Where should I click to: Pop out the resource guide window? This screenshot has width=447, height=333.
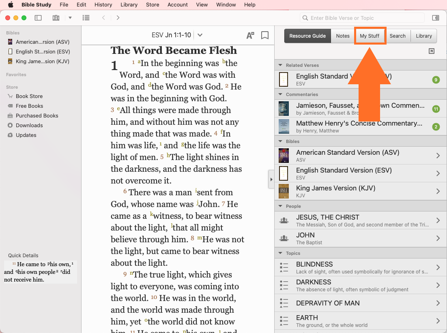point(432,51)
